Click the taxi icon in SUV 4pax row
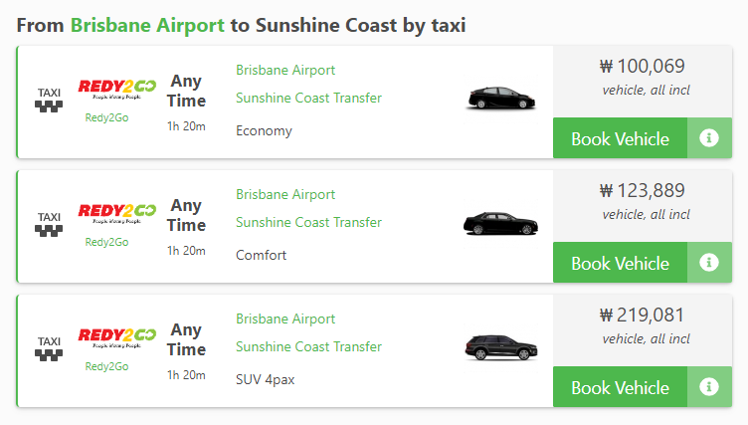Viewport: 748px width, 425px height. click(49, 348)
